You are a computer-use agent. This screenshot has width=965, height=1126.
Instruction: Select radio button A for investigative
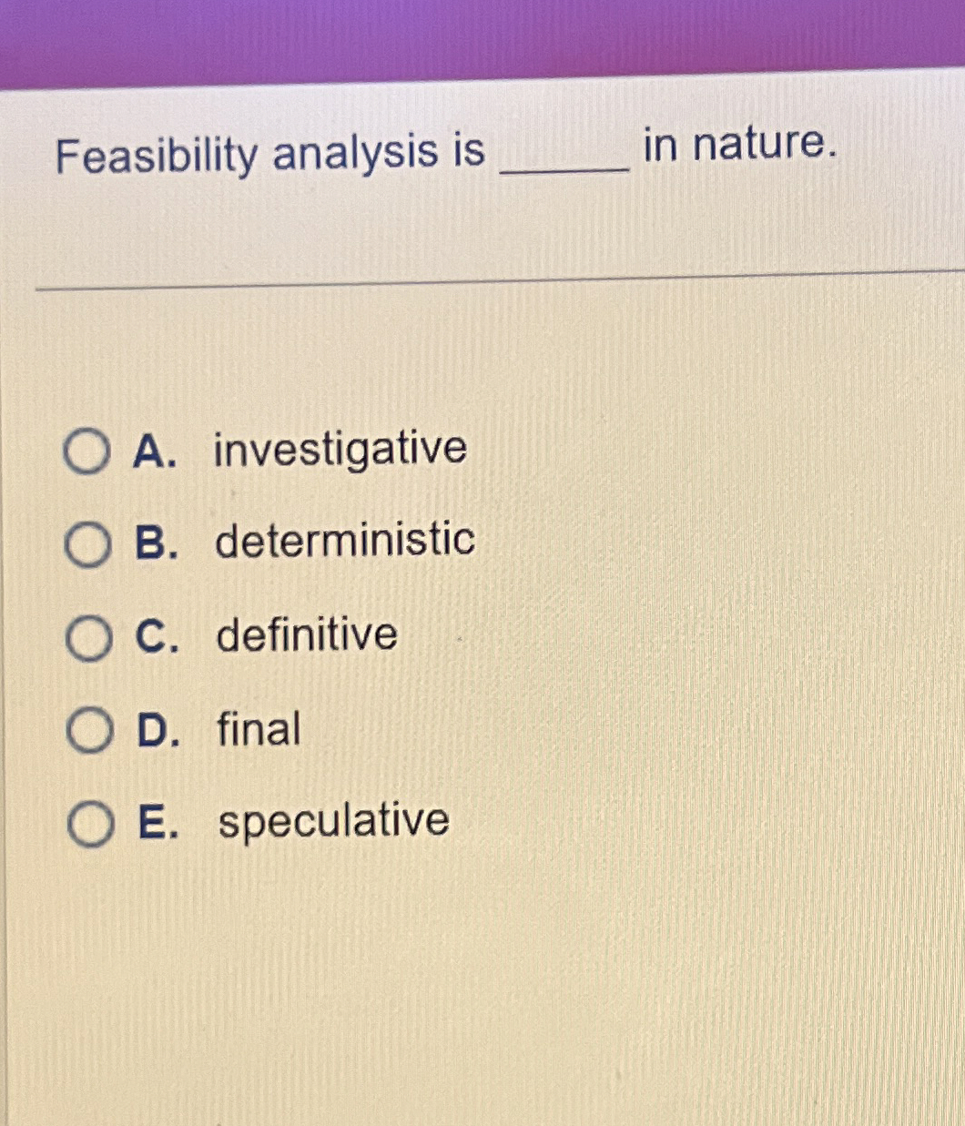click(x=88, y=451)
